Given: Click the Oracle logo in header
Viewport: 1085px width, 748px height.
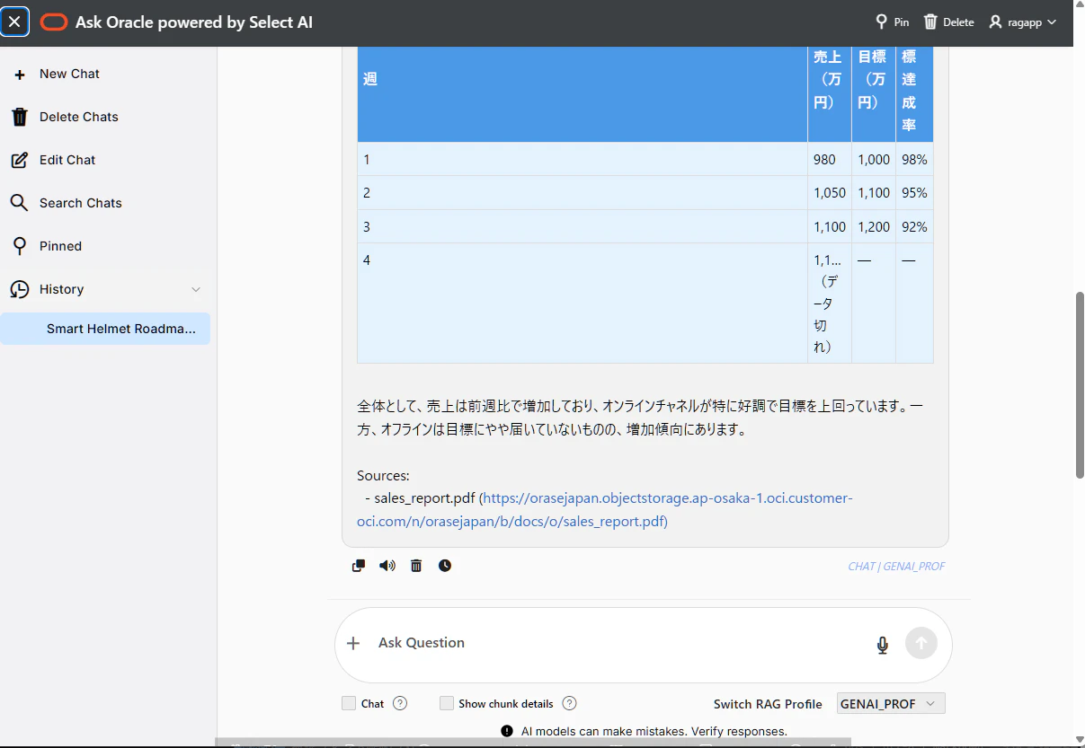Looking at the screenshot, I should tap(54, 22).
